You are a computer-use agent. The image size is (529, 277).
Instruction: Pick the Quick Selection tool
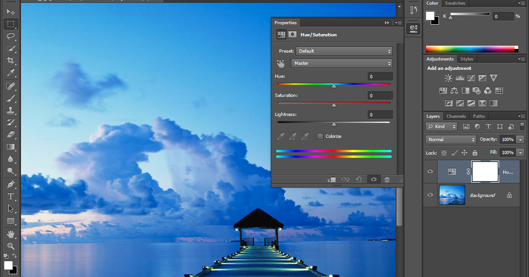pos(11,48)
